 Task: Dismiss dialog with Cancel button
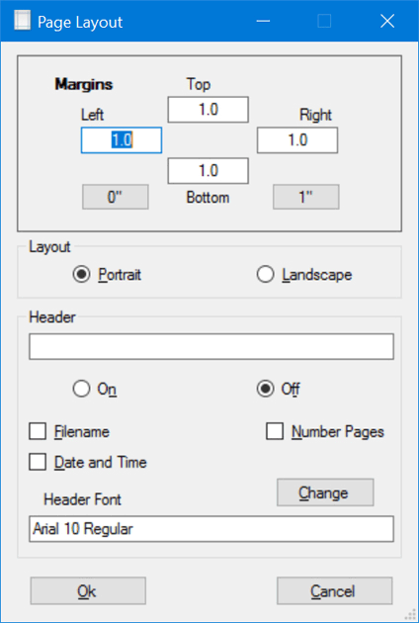click(x=334, y=591)
